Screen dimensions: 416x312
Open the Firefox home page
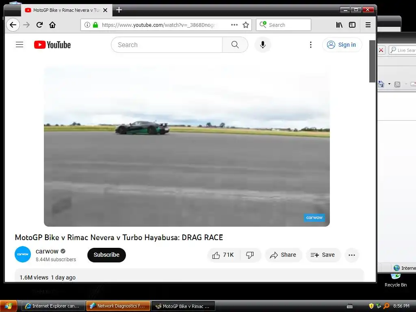(52, 25)
